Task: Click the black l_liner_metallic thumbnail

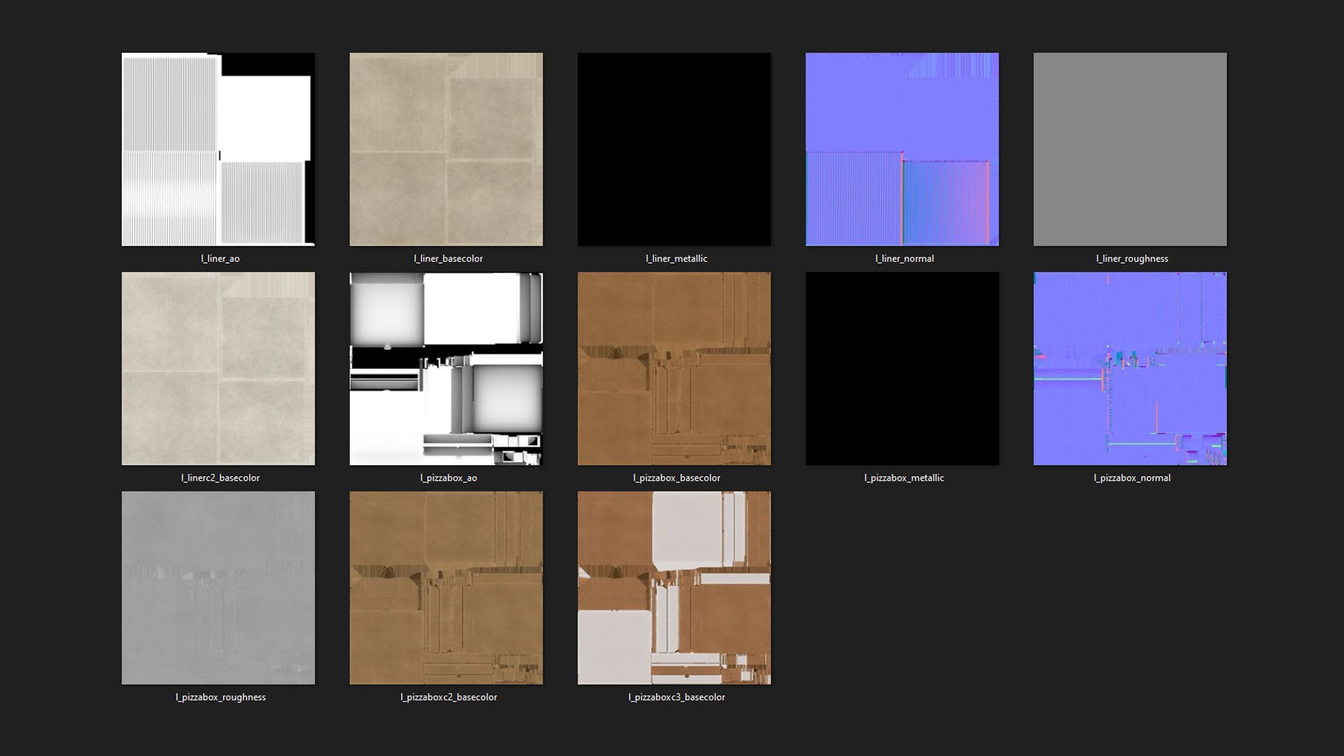Action: pyautogui.click(x=674, y=149)
